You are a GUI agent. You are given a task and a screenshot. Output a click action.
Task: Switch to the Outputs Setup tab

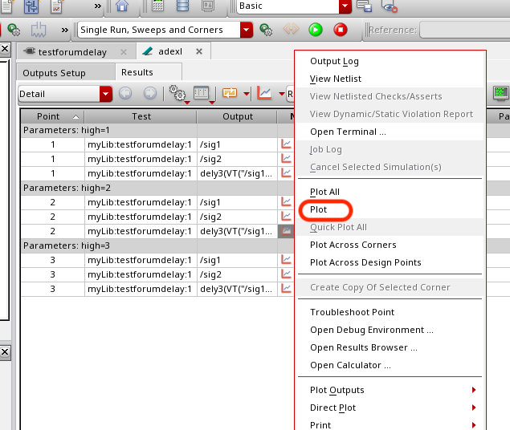[x=54, y=73]
